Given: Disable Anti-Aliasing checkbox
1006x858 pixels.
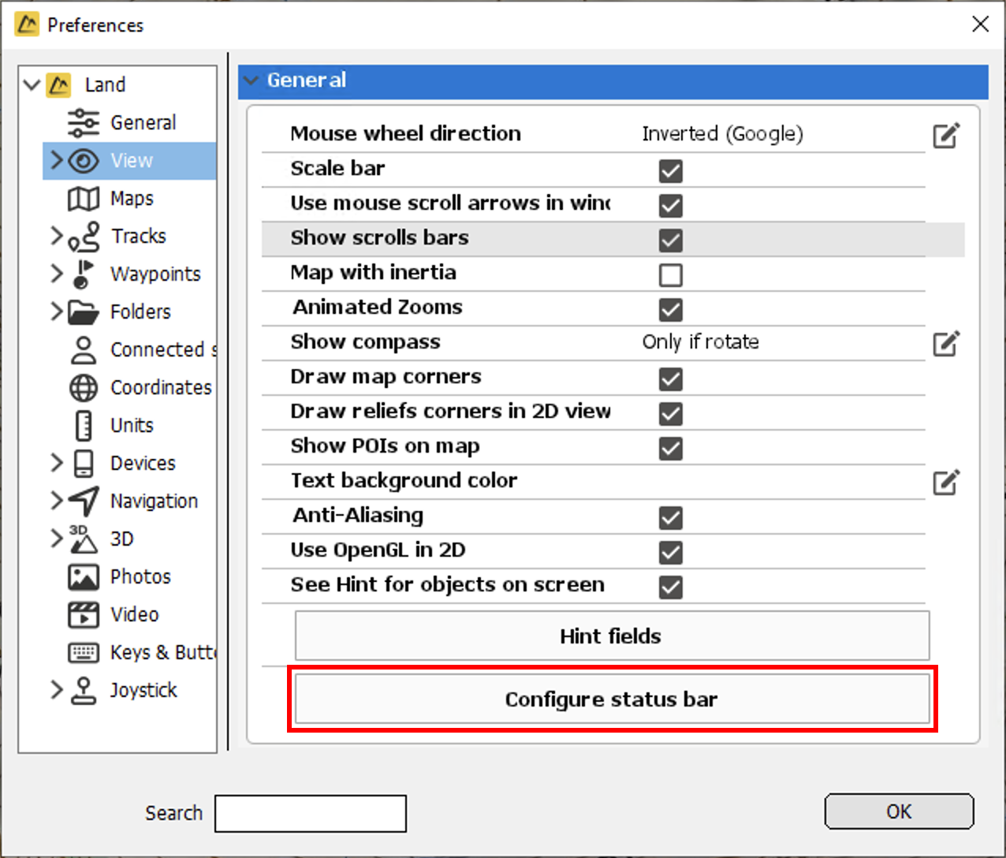Looking at the screenshot, I should tap(671, 518).
